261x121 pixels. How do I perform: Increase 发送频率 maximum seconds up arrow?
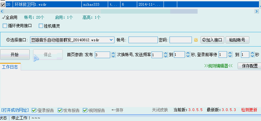188,54
